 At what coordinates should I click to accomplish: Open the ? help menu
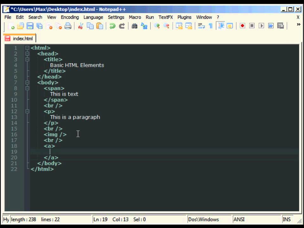pyautogui.click(x=218, y=17)
